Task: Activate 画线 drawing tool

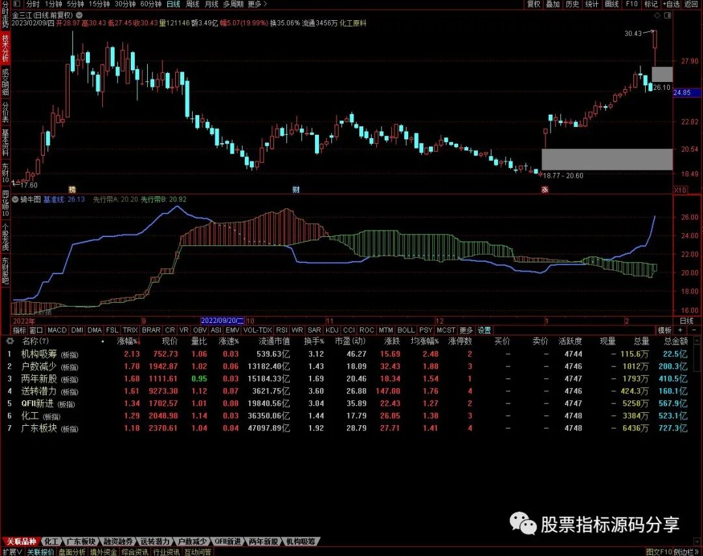Action: [x=611, y=4]
